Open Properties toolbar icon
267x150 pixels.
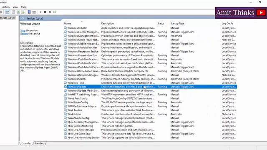13,12
